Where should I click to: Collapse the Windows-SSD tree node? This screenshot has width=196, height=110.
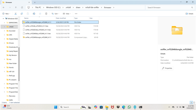pyautogui.click(x=3, y=19)
